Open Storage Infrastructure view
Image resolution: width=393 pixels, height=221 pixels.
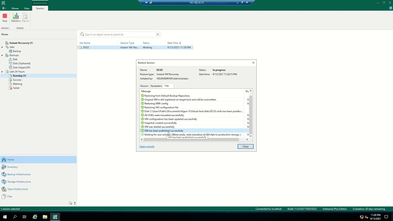point(38,182)
